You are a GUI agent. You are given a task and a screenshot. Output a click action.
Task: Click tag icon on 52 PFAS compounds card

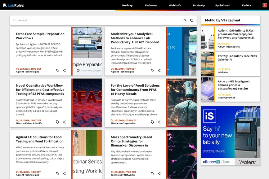pyautogui.click(x=57, y=122)
